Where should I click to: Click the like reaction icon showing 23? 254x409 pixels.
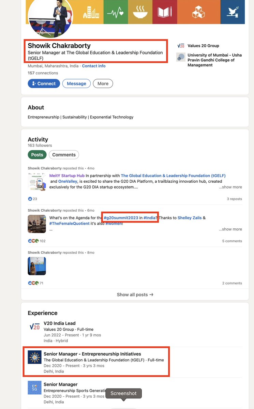tap(30, 199)
